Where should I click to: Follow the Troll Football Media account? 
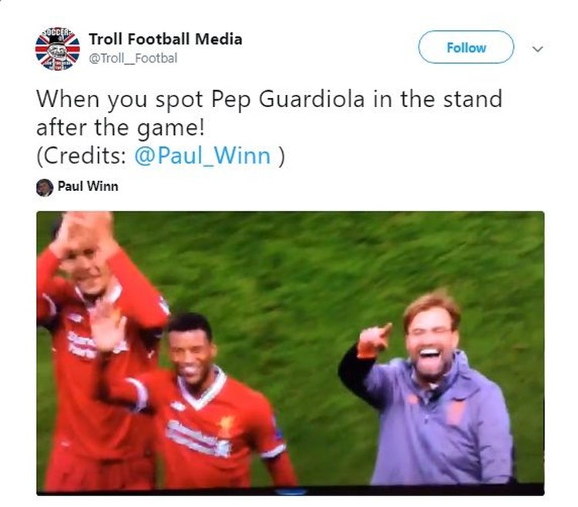pyautogui.click(x=466, y=47)
